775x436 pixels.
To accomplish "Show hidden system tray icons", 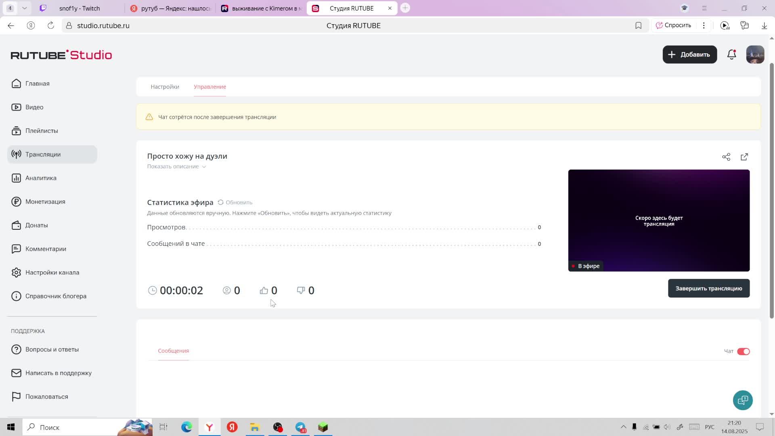I will pos(623,427).
